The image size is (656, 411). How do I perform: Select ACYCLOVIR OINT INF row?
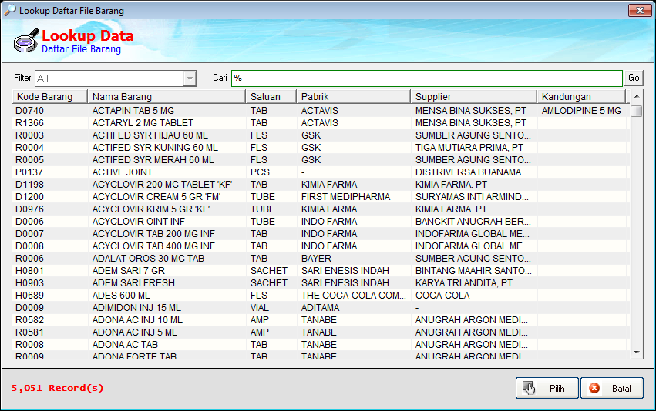click(x=321, y=222)
